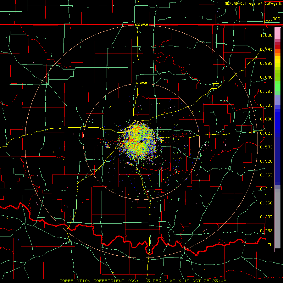Click the TH threshold label

pos(270,245)
